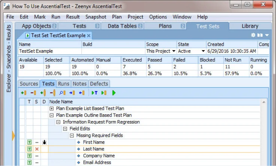This screenshot has height=166, width=276.
Task: Click the empty Build field
Action: (113, 51)
